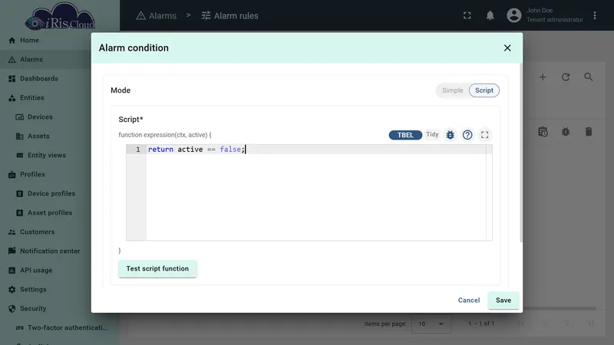614x345 pixels.
Task: Open Entity views in sidebar
Action: click(45, 156)
